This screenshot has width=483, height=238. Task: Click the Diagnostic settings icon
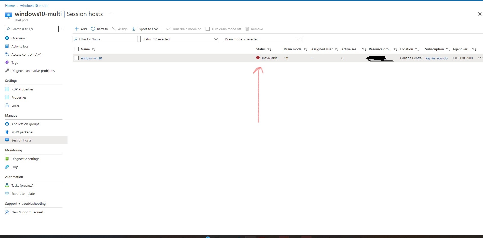pos(7,159)
